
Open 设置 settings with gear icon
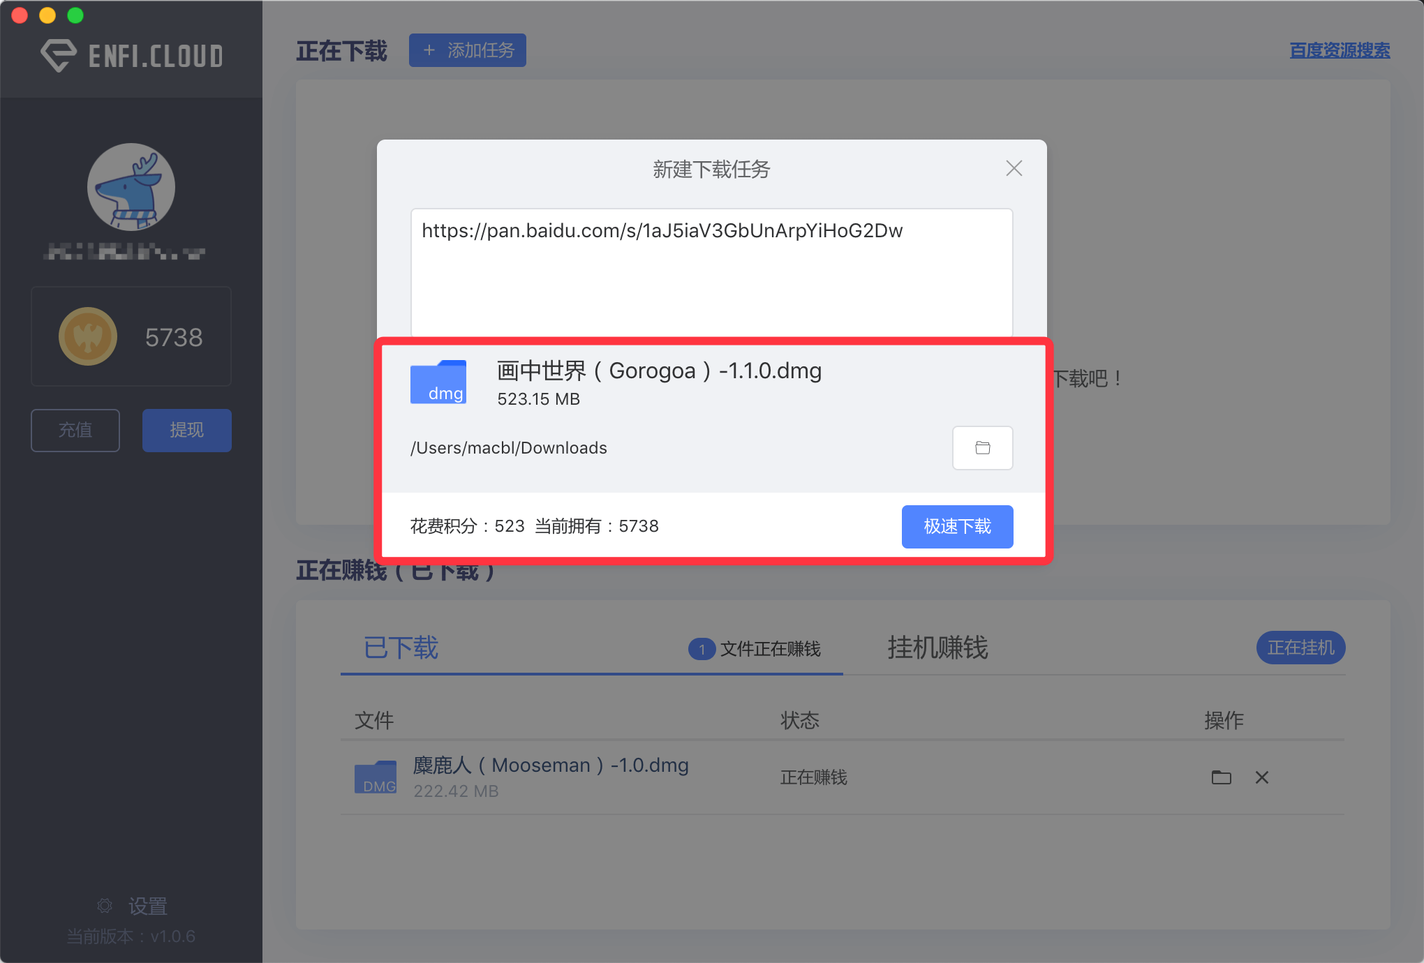[133, 906]
